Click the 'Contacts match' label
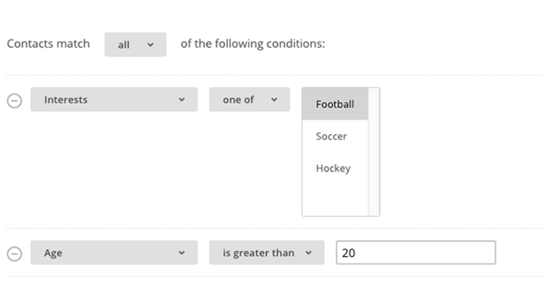The width and height of the screenshot is (549, 297). tap(47, 44)
